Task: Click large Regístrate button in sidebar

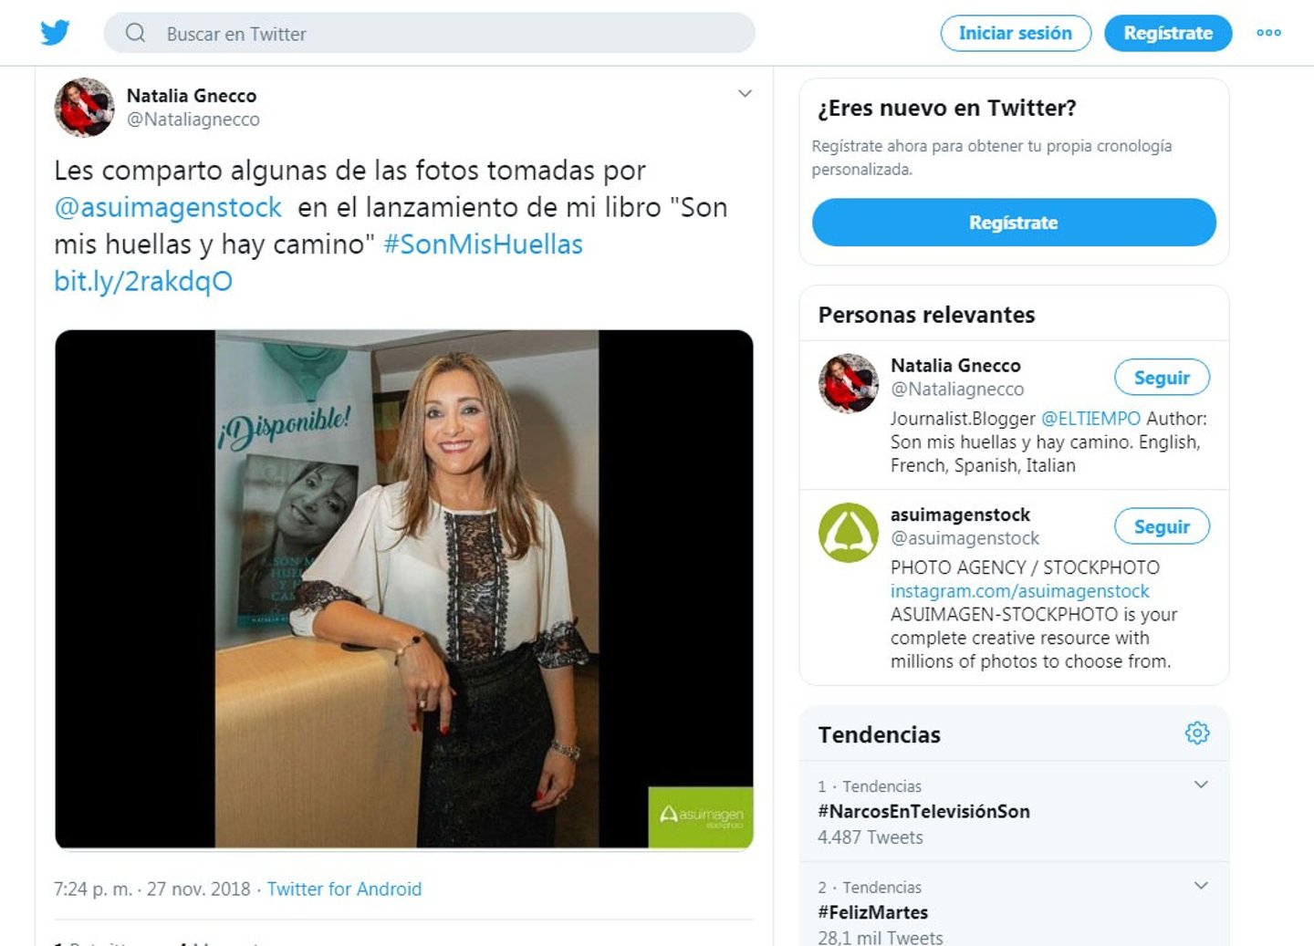Action: pyautogui.click(x=1014, y=223)
